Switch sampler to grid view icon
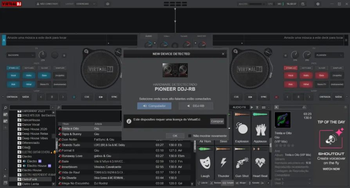 (263, 107)
